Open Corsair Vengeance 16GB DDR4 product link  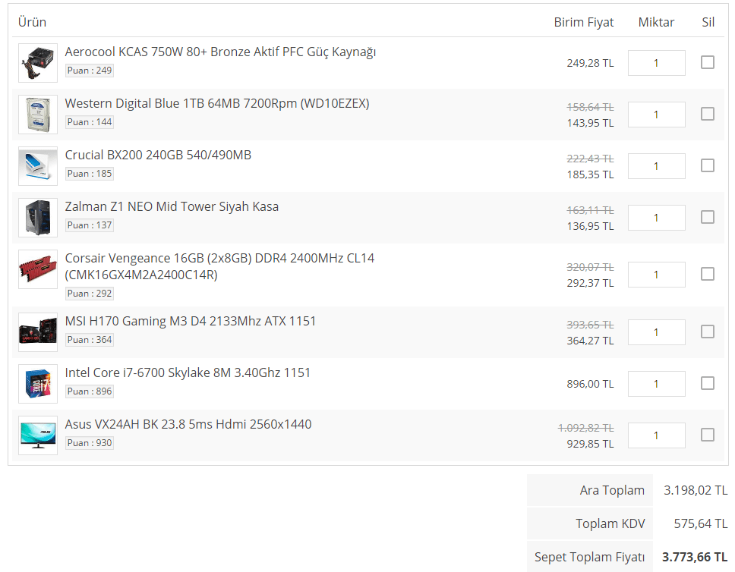219,266
